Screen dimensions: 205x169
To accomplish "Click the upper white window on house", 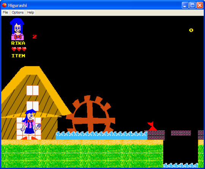I will click(33, 90).
